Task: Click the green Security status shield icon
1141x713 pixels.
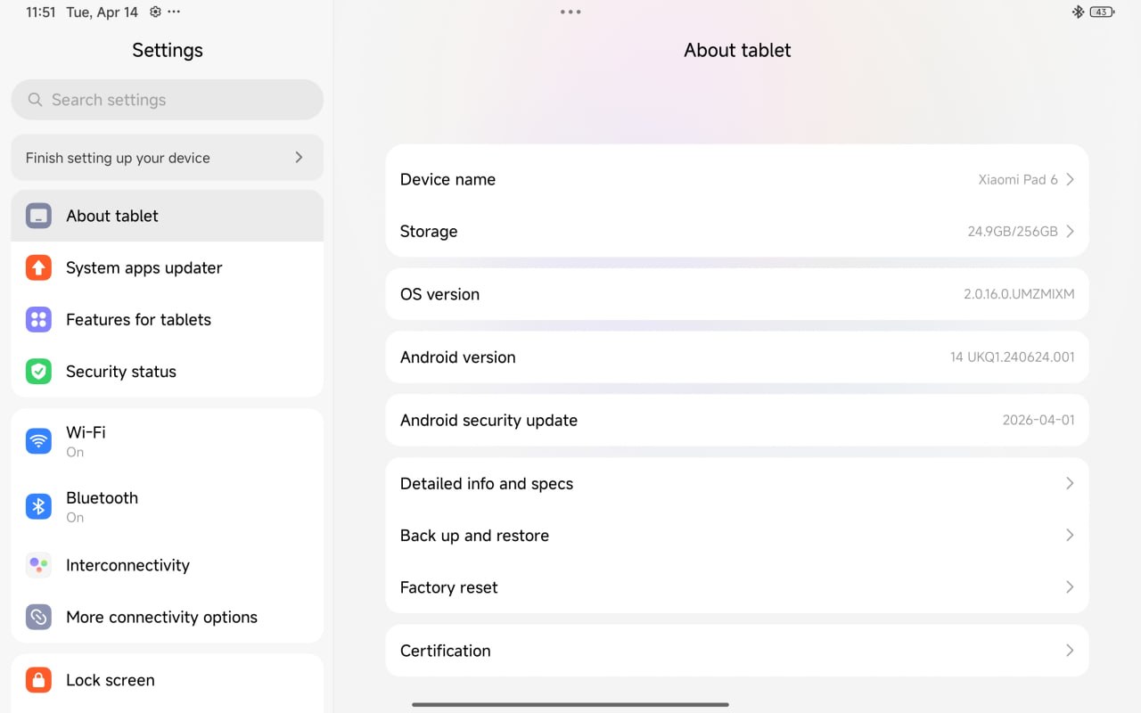Action: pos(38,371)
